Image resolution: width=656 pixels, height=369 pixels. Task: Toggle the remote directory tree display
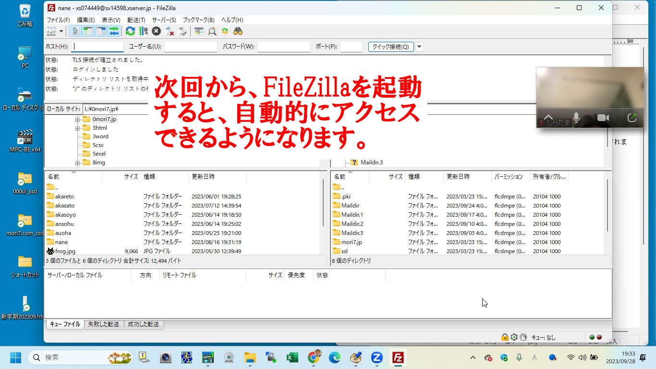coord(101,31)
